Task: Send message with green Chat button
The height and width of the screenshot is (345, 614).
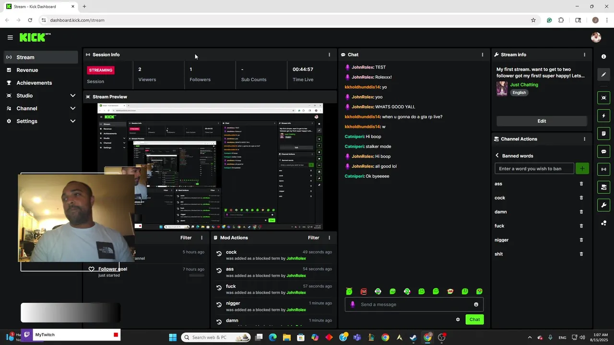Action: 474,320
